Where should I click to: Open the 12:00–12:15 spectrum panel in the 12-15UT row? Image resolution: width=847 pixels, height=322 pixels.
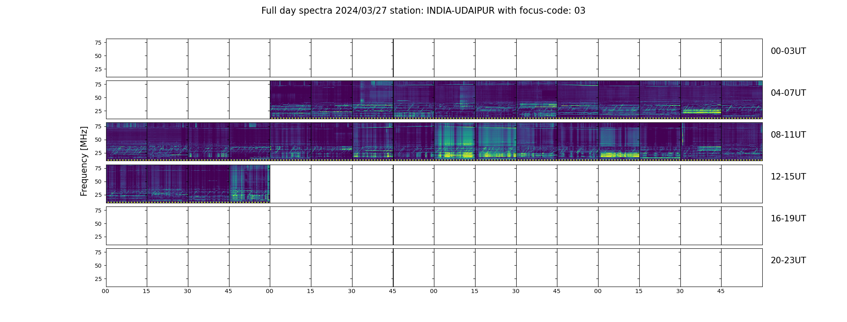coord(126,184)
